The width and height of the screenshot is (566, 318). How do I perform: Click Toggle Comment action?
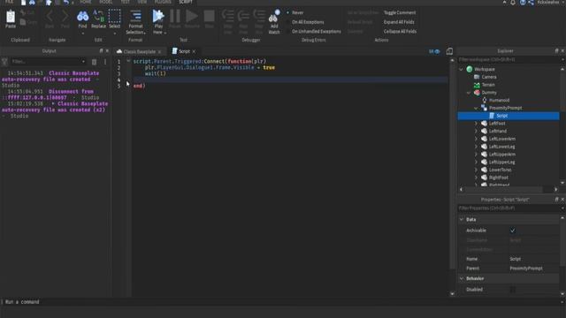400,12
